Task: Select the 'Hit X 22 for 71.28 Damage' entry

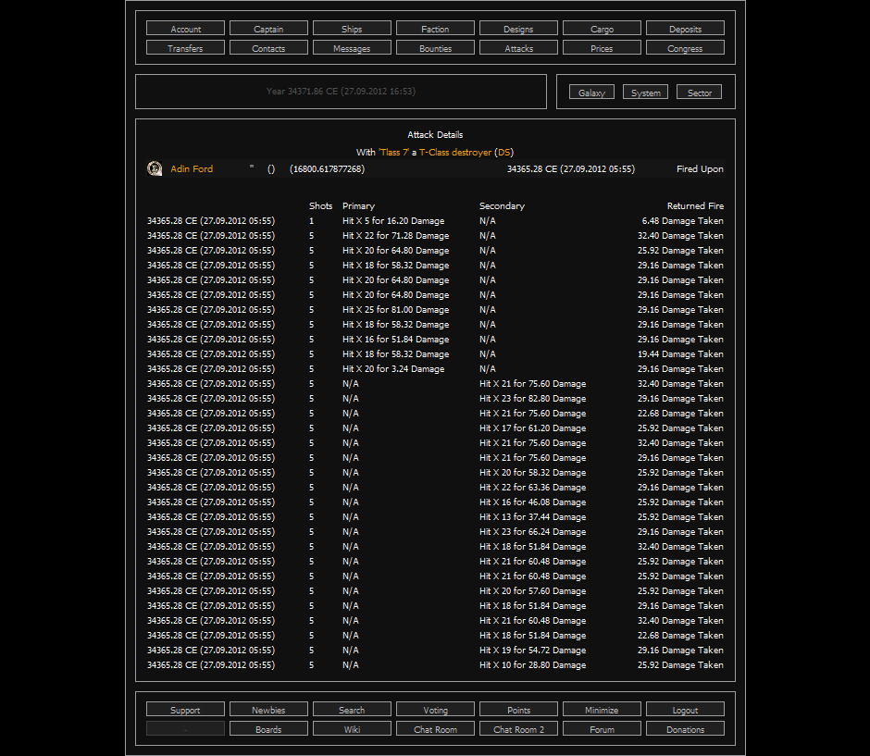Action: pos(395,236)
